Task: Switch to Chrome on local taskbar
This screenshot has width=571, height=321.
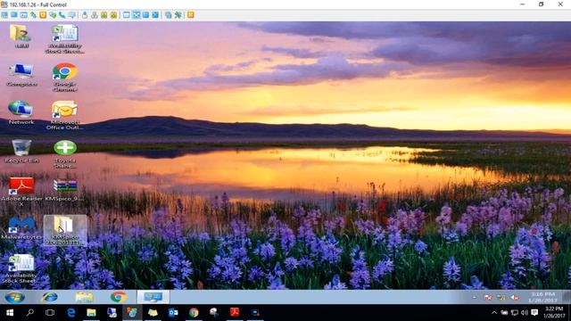Action: click(x=194, y=313)
